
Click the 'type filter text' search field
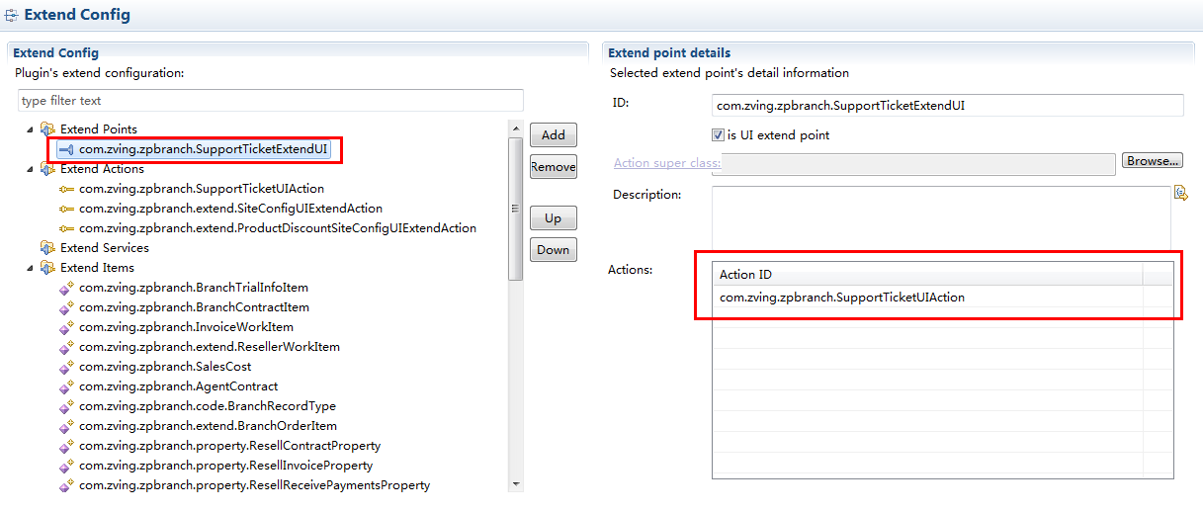[x=270, y=101]
